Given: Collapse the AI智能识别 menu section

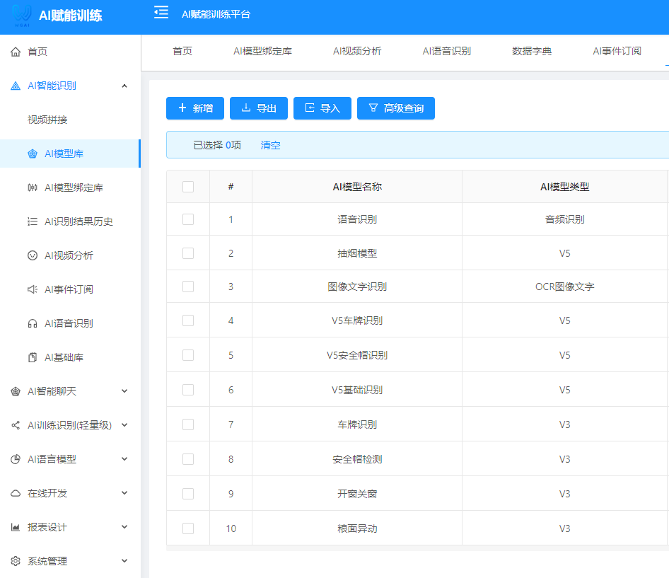Looking at the screenshot, I should tap(124, 85).
